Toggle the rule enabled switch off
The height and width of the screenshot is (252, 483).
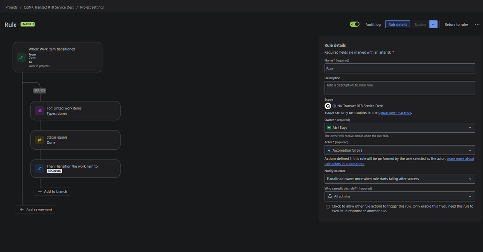(x=354, y=24)
